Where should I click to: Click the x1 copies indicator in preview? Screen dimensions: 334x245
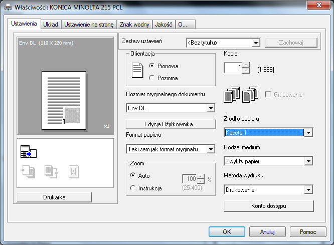click(x=107, y=126)
